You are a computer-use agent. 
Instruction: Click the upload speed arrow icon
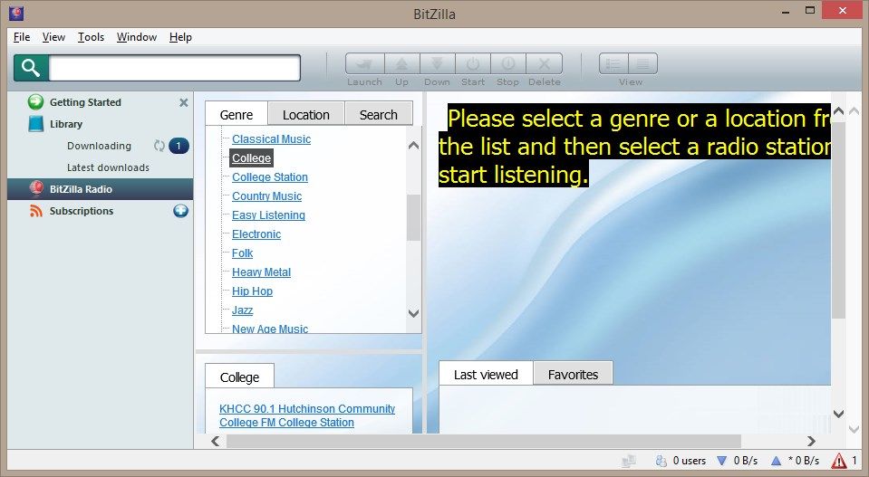pyautogui.click(x=776, y=461)
